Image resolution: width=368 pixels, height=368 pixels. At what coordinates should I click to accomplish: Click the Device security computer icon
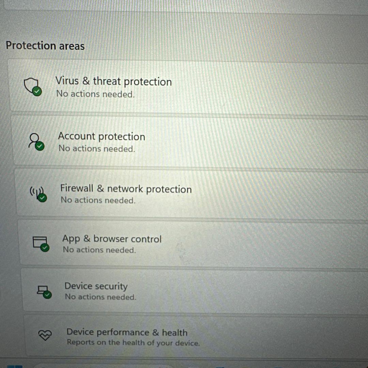[x=43, y=291]
